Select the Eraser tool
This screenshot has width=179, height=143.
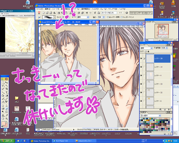pos(3,102)
